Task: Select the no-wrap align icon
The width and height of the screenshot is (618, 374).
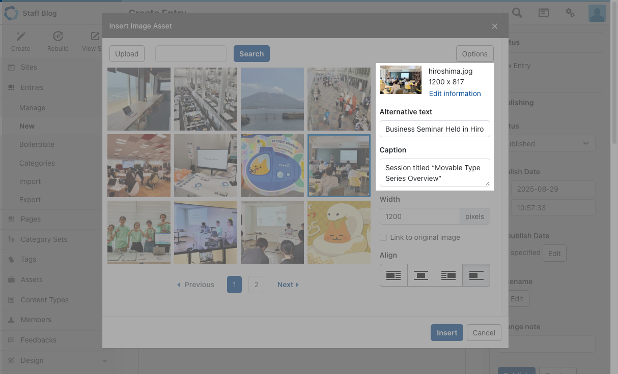Action: [476, 275]
